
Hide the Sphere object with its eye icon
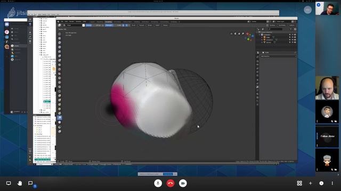click(x=293, y=42)
